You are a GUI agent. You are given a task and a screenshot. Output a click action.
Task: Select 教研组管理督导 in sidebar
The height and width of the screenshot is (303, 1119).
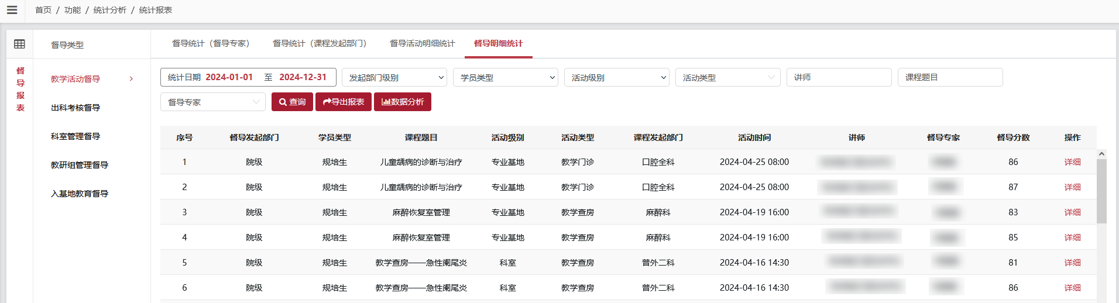tap(80, 165)
